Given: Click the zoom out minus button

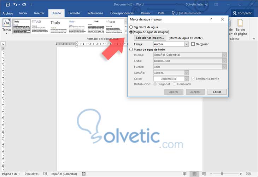Looking at the screenshot, I should (x=211, y=174).
